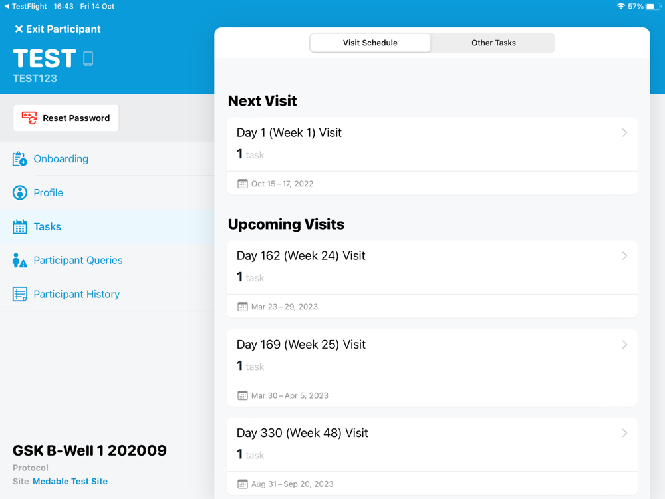Open the Day 169 (Week 25) Visit card

[x=432, y=368]
